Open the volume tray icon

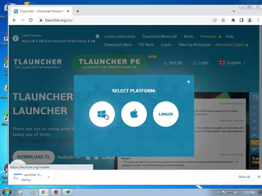coord(236,192)
